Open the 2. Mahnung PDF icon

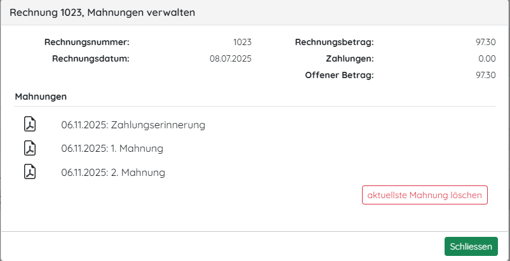coord(30,172)
